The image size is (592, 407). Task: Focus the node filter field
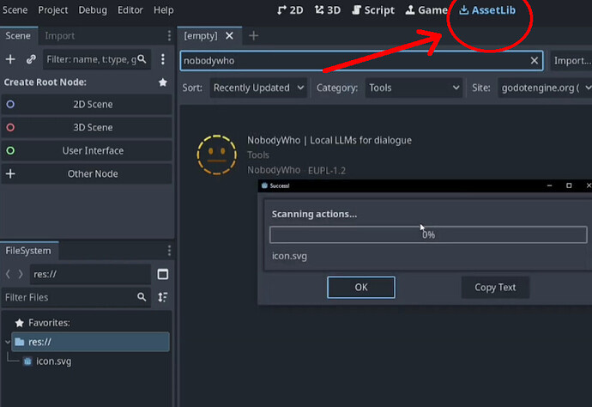[97, 59]
